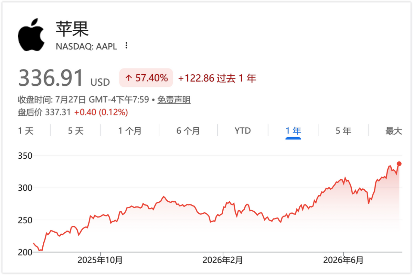Open the 免责声明 disclaimer link
Image resolution: width=413 pixels, height=275 pixels.
click(174, 100)
